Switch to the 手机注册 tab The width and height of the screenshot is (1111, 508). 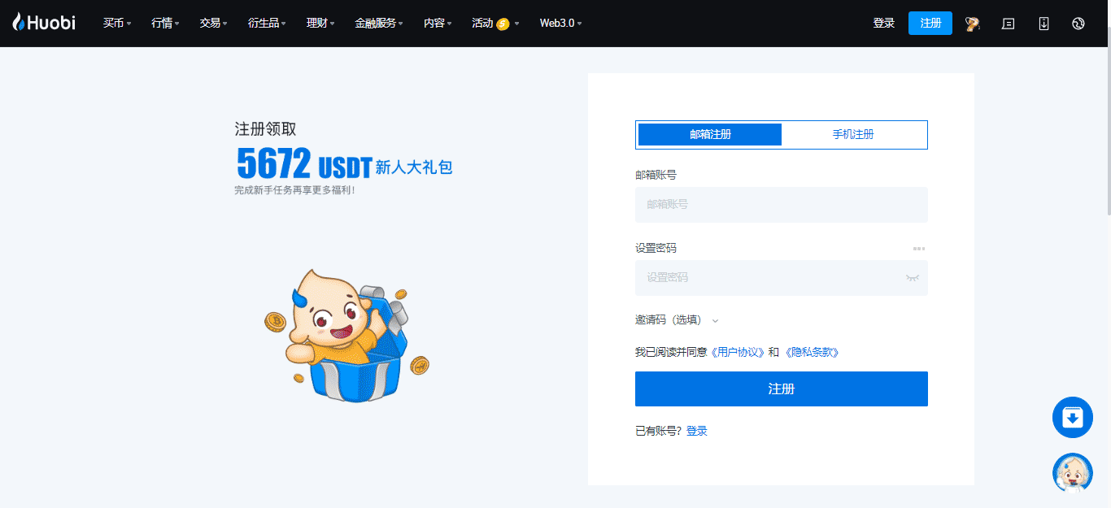click(x=854, y=134)
